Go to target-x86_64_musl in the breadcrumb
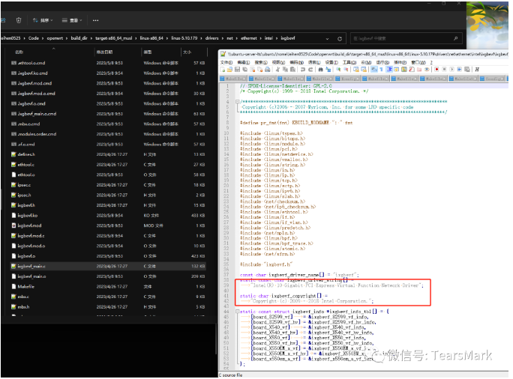Image resolution: width=513 pixels, height=379 pixels. tap(113, 38)
